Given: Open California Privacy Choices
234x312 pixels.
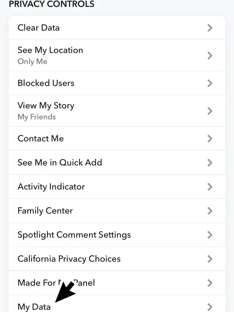Looking at the screenshot, I should pos(69,259).
